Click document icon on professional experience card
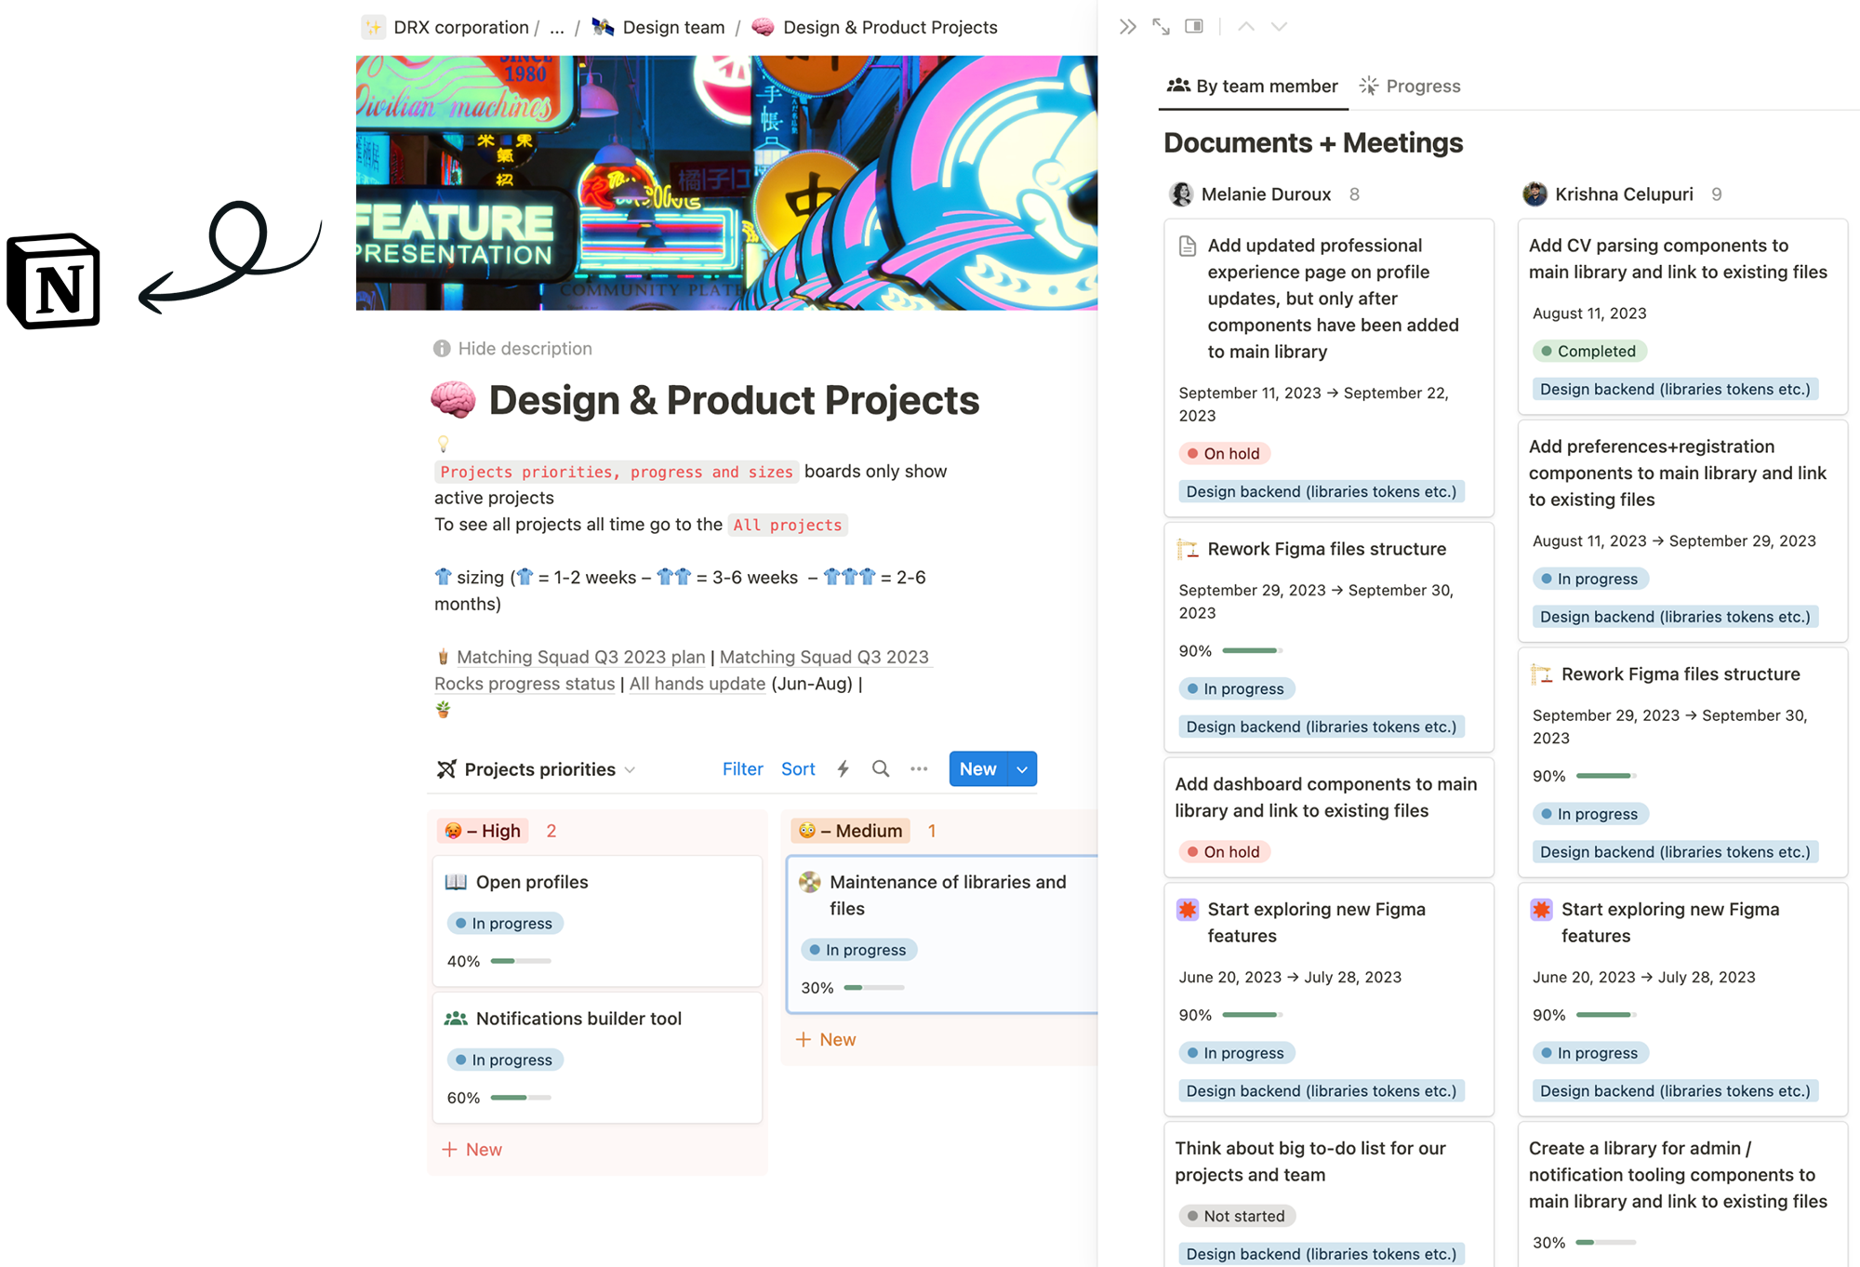Screen dimensions: 1860x1267 (1188, 246)
